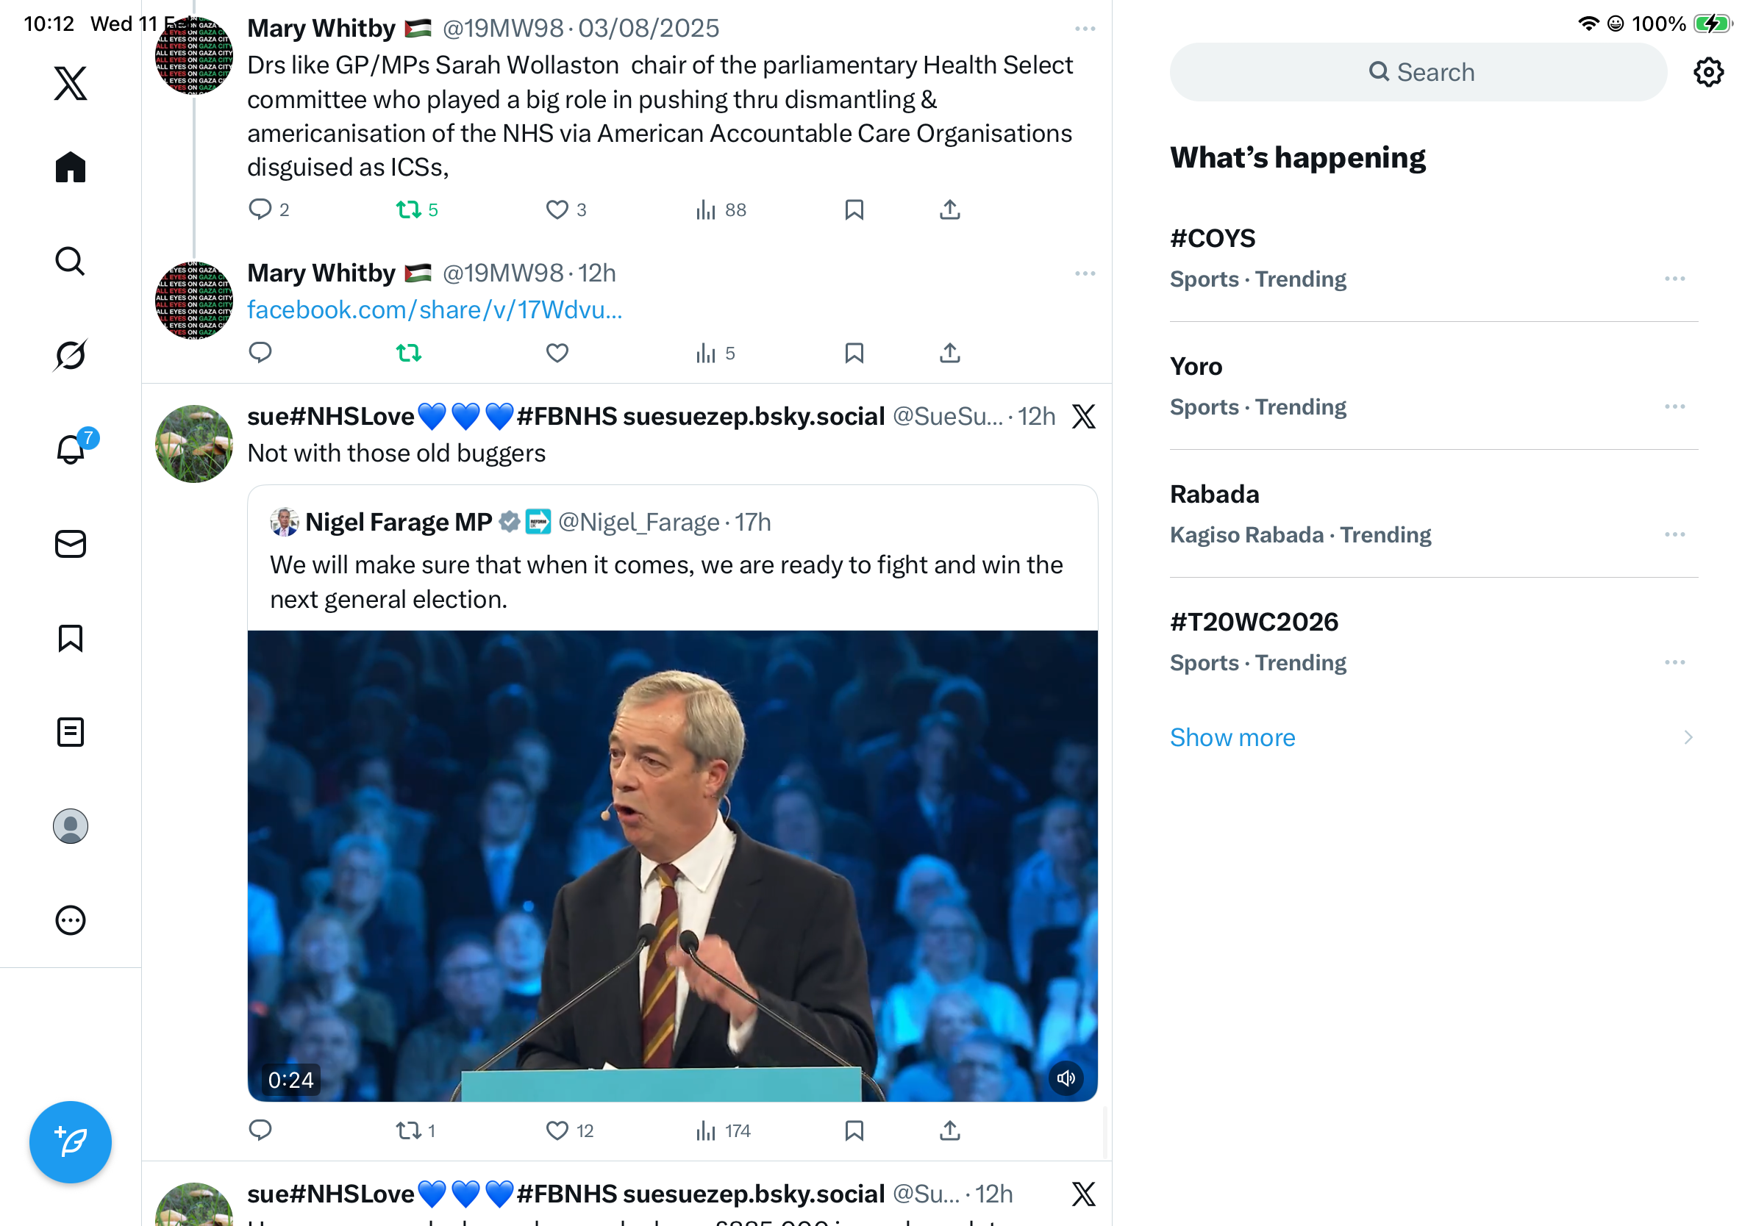Viewport: 1756px width, 1226px height.
Task: Open the Grok icon in sidebar
Action: (x=71, y=356)
